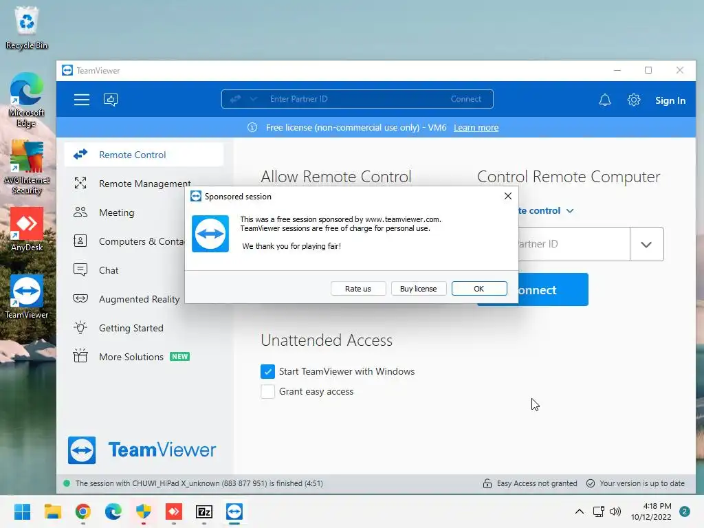Open TeamViewer desktop shortcut
704x528 pixels.
[27, 296]
